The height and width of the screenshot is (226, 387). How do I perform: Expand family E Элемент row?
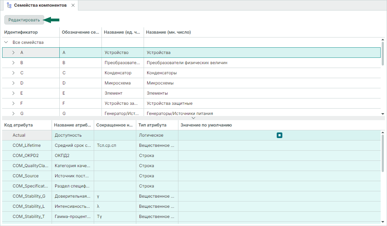coord(13,93)
